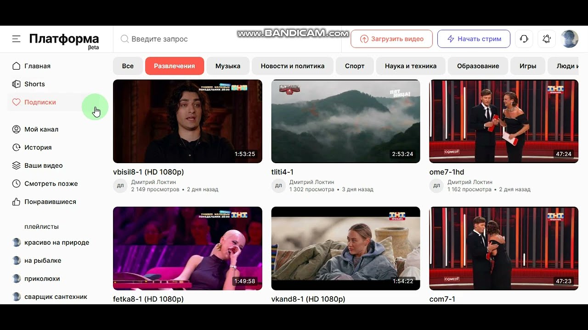Select the Спорт category tab
This screenshot has width=588, height=330.
(x=355, y=66)
